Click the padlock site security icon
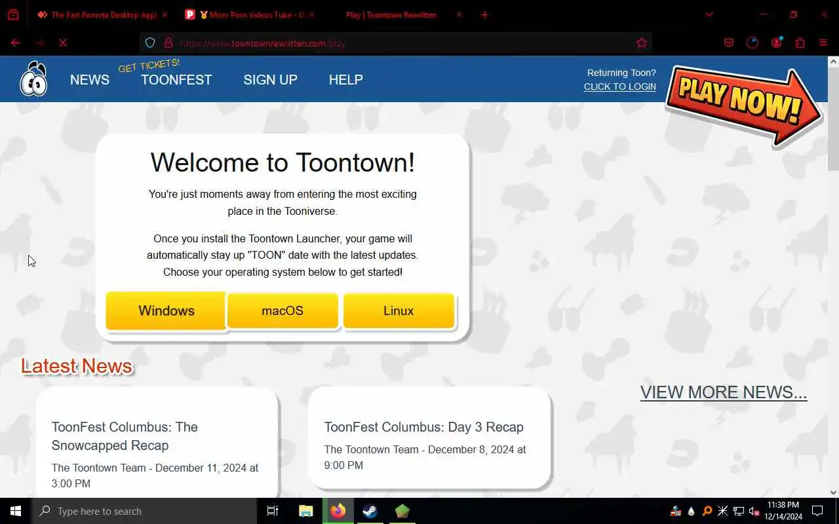The width and height of the screenshot is (839, 524). click(x=168, y=43)
